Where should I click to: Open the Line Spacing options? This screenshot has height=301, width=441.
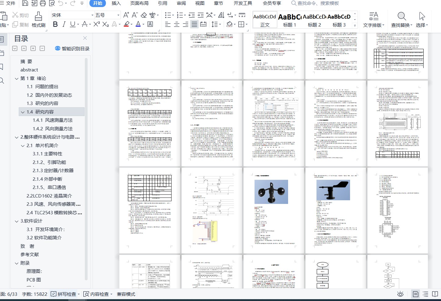tap(215, 24)
